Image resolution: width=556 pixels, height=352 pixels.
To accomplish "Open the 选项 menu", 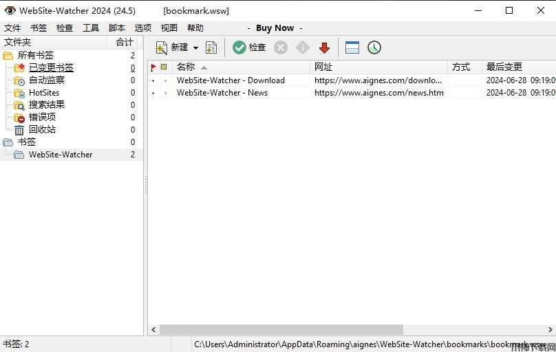I will pyautogui.click(x=143, y=28).
